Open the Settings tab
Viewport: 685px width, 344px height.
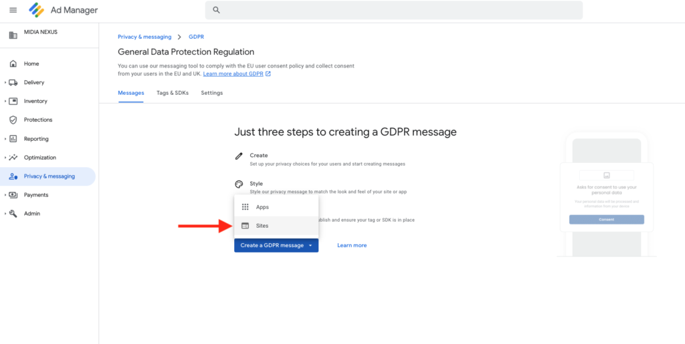pos(212,93)
